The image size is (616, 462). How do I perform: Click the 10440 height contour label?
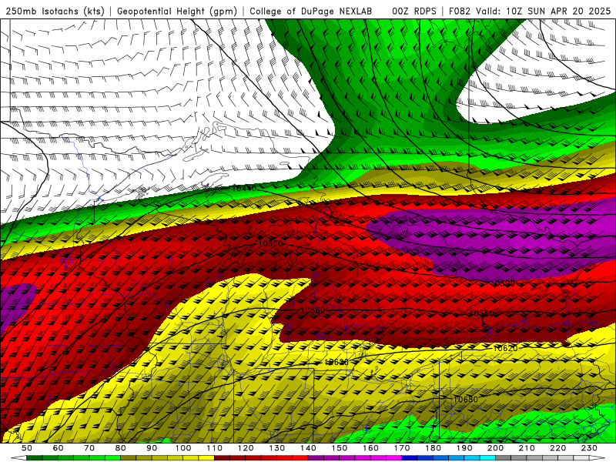click(x=244, y=188)
